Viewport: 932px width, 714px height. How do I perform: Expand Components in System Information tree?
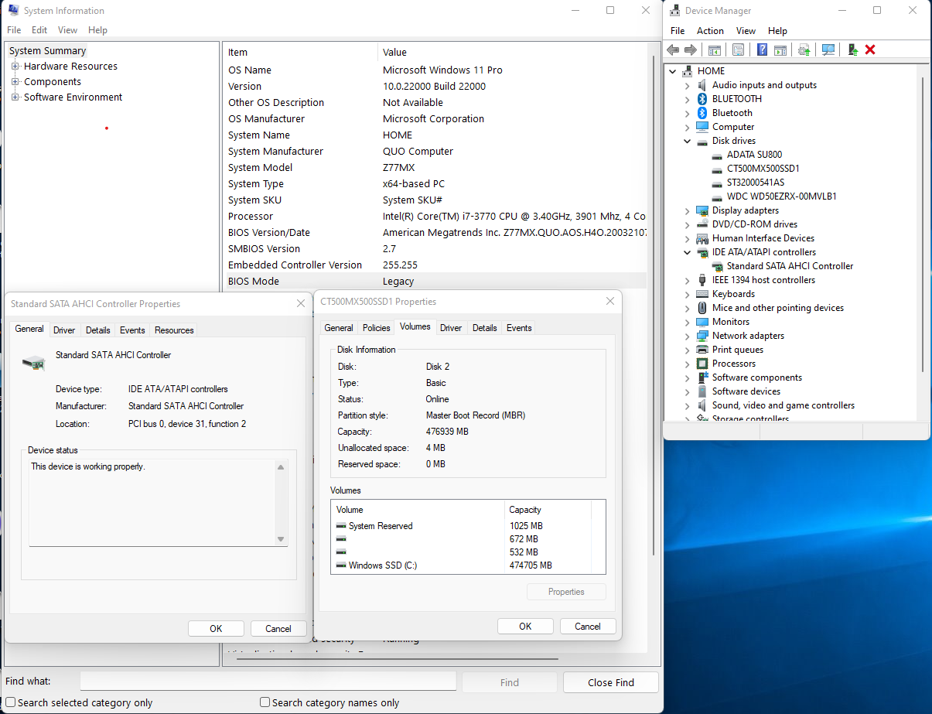[x=15, y=82]
